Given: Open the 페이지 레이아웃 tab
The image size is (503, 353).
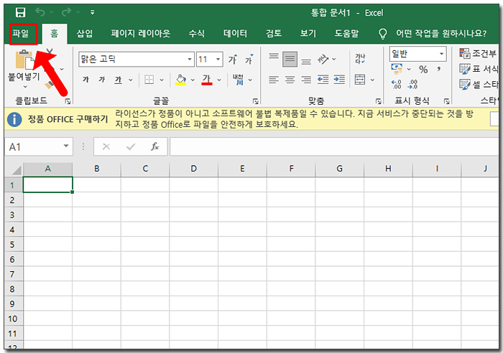Looking at the screenshot, I should click(x=141, y=34).
